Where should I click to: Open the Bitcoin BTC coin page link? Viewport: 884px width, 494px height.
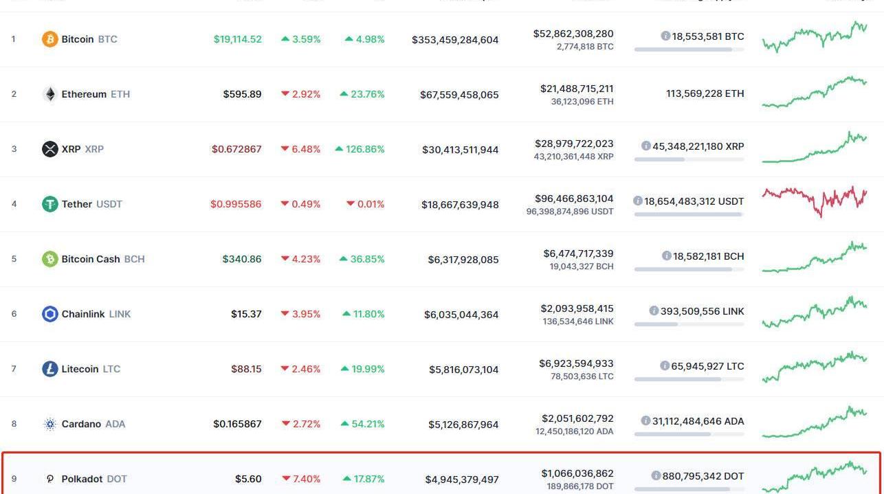coord(89,39)
